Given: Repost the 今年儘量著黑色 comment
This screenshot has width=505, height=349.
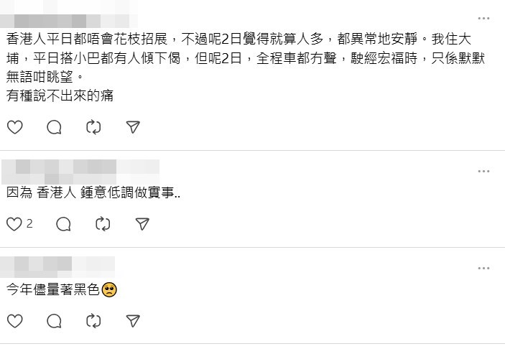Looking at the screenshot, I should pyautogui.click(x=93, y=320).
